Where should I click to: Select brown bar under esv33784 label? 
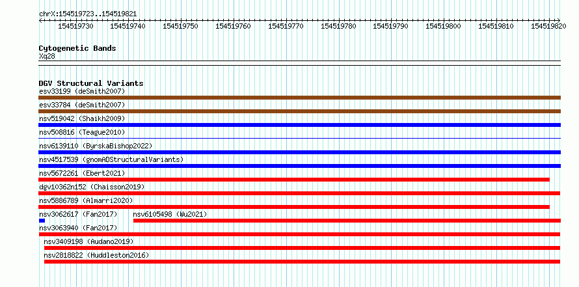click(x=299, y=111)
